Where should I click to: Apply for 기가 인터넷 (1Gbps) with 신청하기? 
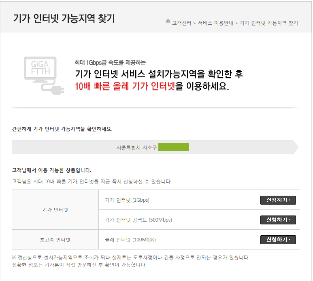278,200
